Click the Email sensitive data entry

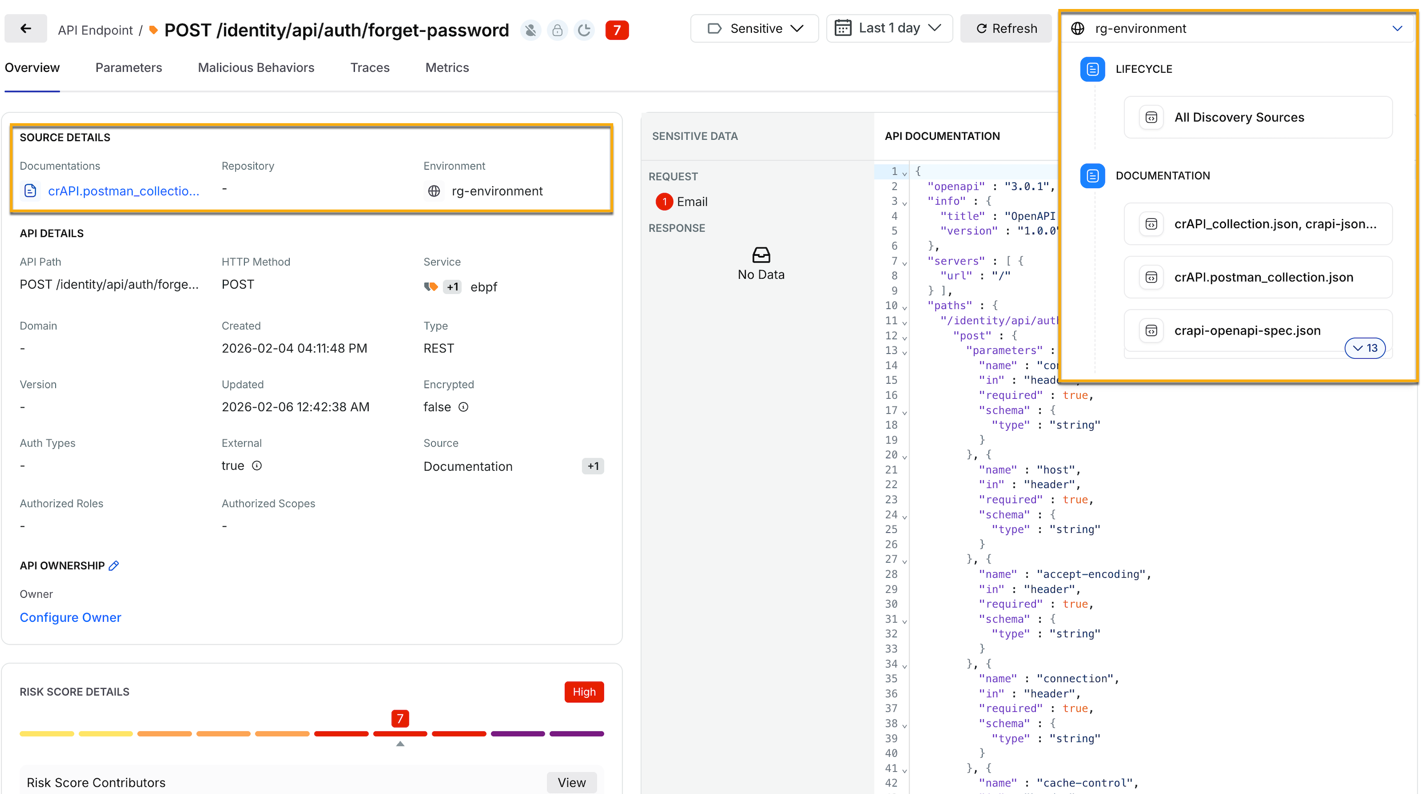tap(682, 202)
